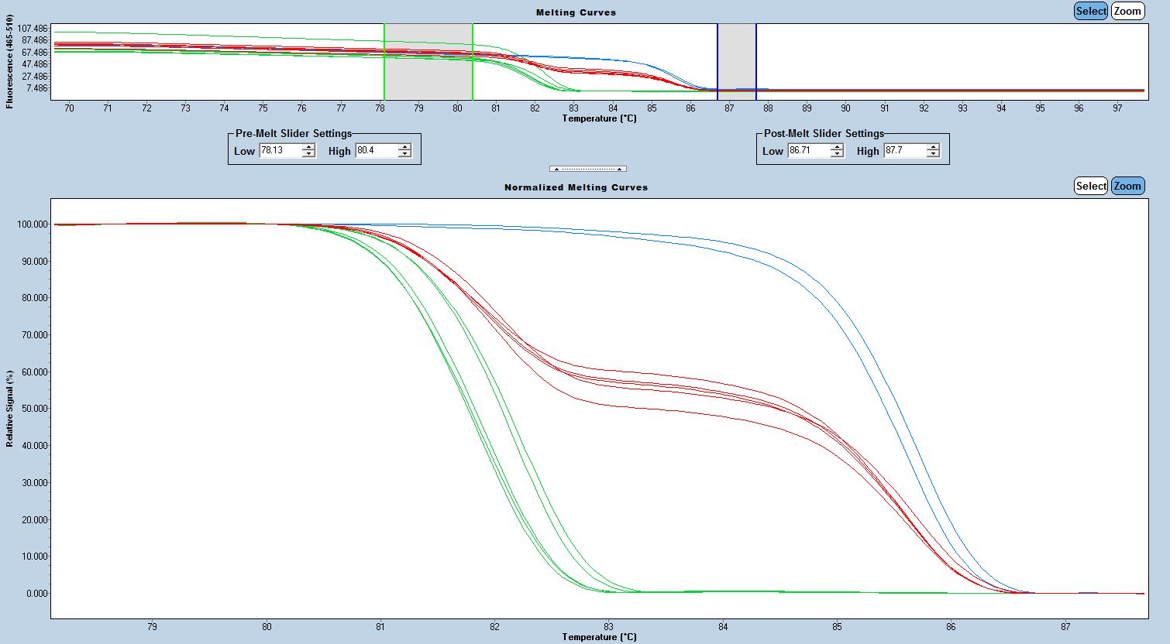Increase Post-Melt High value with up arrow
Image resolution: width=1170 pixels, height=644 pixels.
[x=933, y=147]
